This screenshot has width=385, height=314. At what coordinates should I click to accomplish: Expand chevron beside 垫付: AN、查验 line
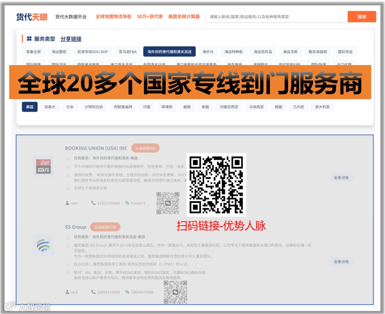tap(68, 273)
